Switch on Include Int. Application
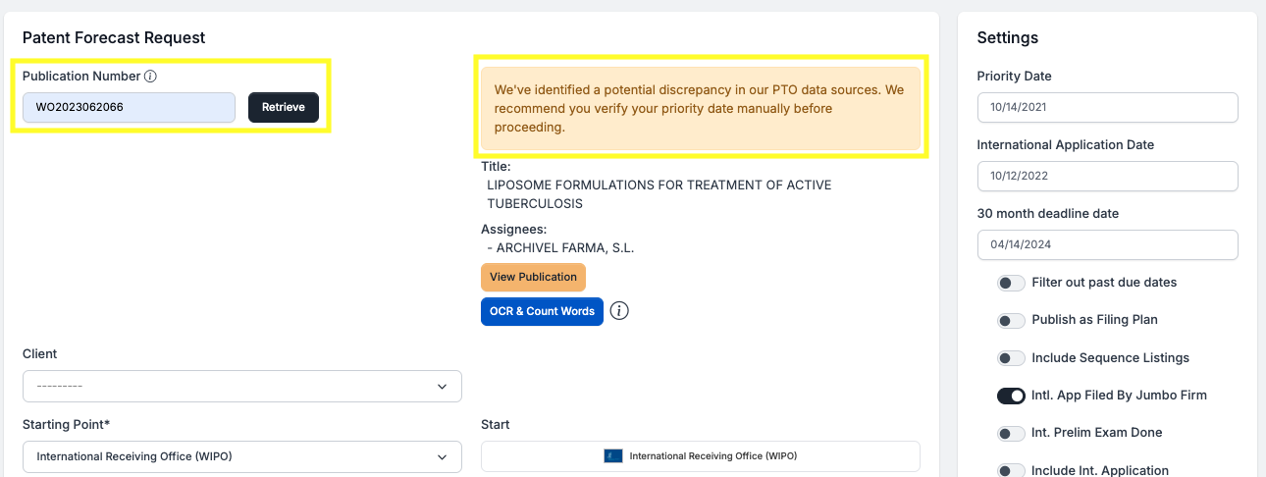The width and height of the screenshot is (1266, 477). (1011, 470)
